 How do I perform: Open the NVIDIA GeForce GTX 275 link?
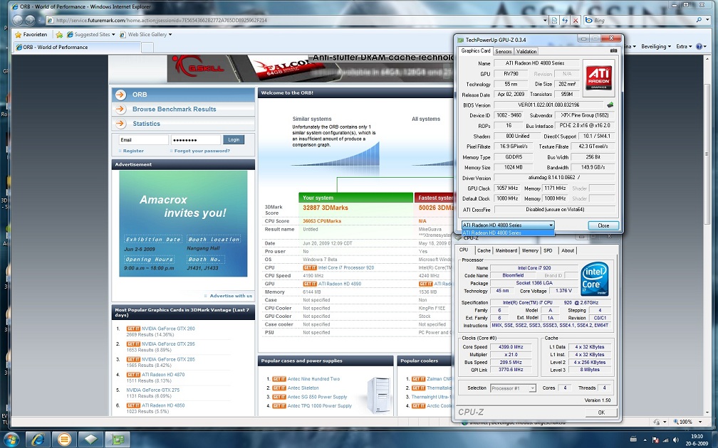coord(152,390)
